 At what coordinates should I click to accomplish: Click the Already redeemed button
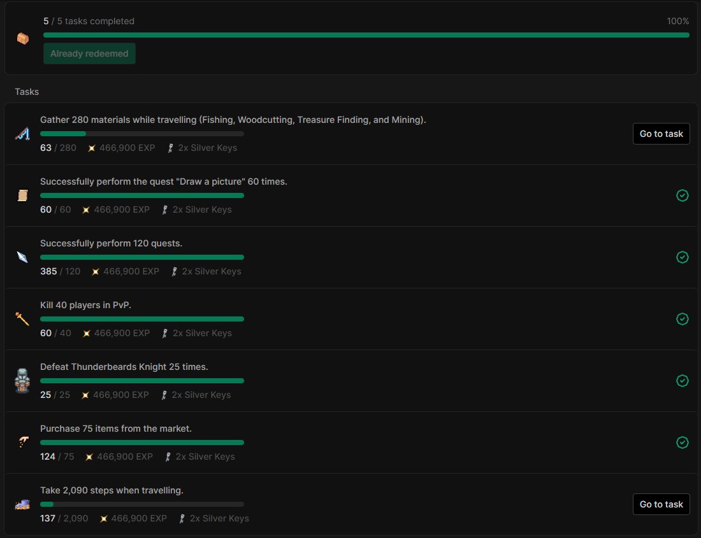(x=89, y=53)
